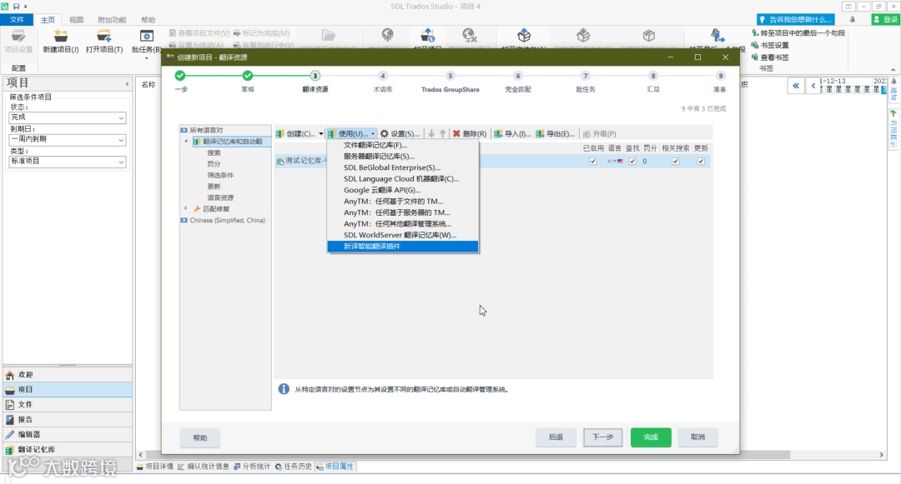The width and height of the screenshot is (901, 484).
Task: Click the notification bell icon
Action: 852,19
